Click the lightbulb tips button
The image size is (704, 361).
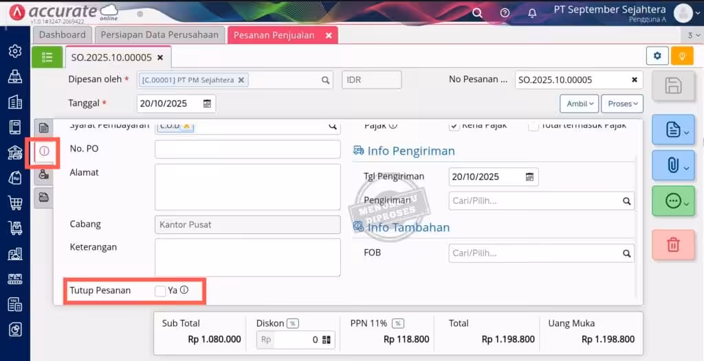682,56
